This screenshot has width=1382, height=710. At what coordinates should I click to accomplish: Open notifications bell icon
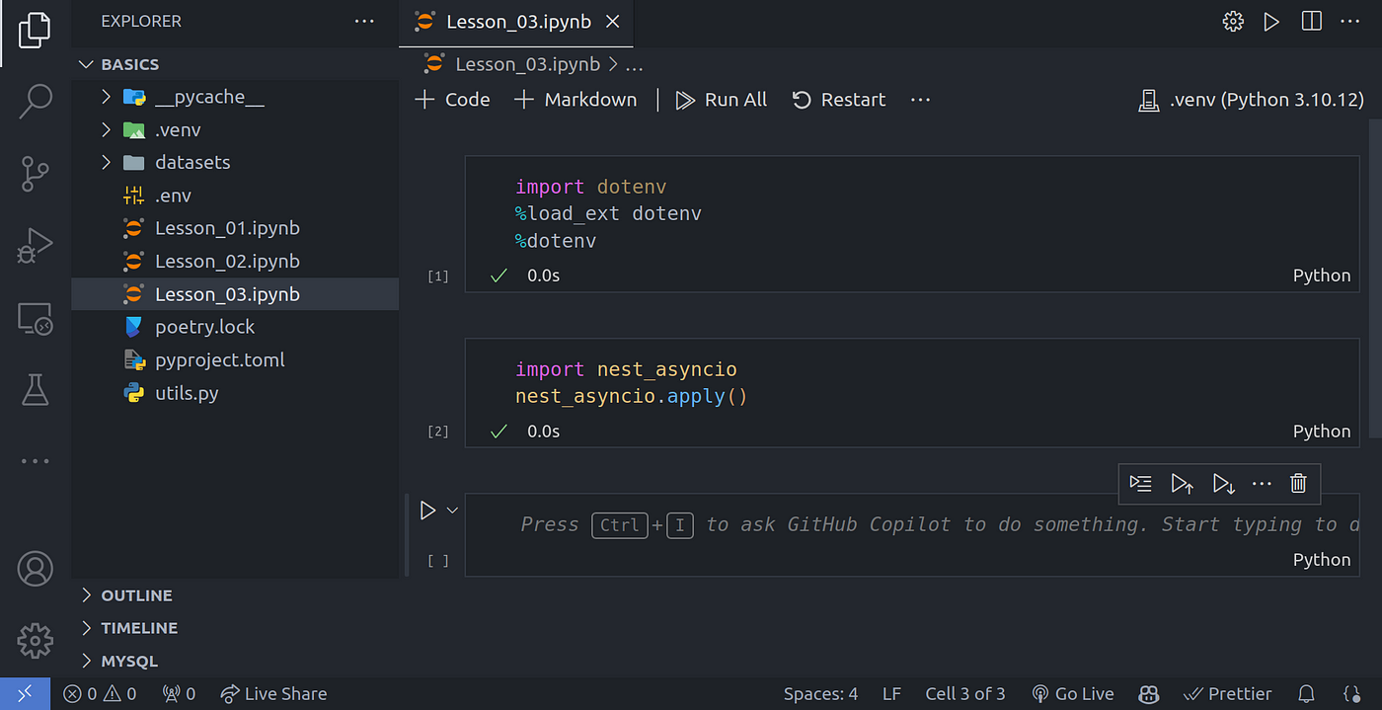(1306, 693)
